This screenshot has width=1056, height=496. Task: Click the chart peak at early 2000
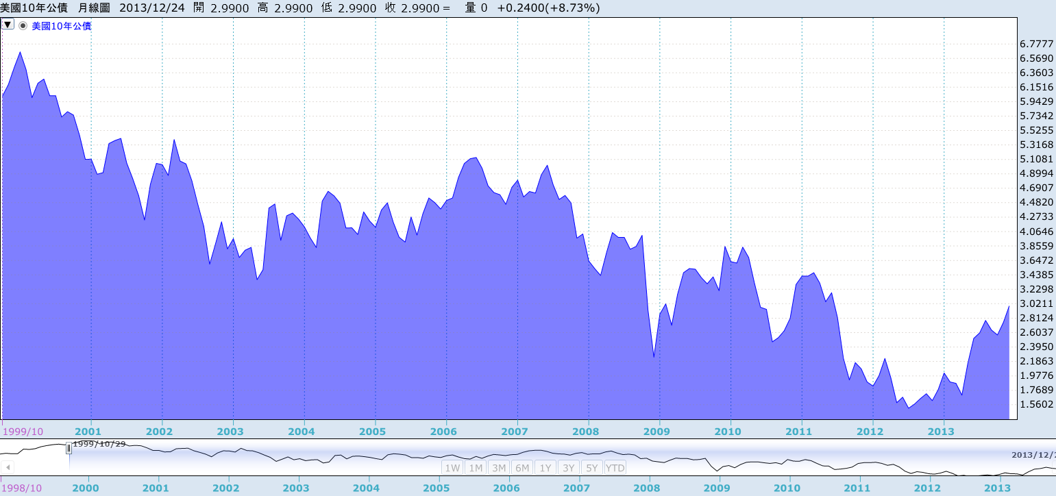click(x=20, y=52)
